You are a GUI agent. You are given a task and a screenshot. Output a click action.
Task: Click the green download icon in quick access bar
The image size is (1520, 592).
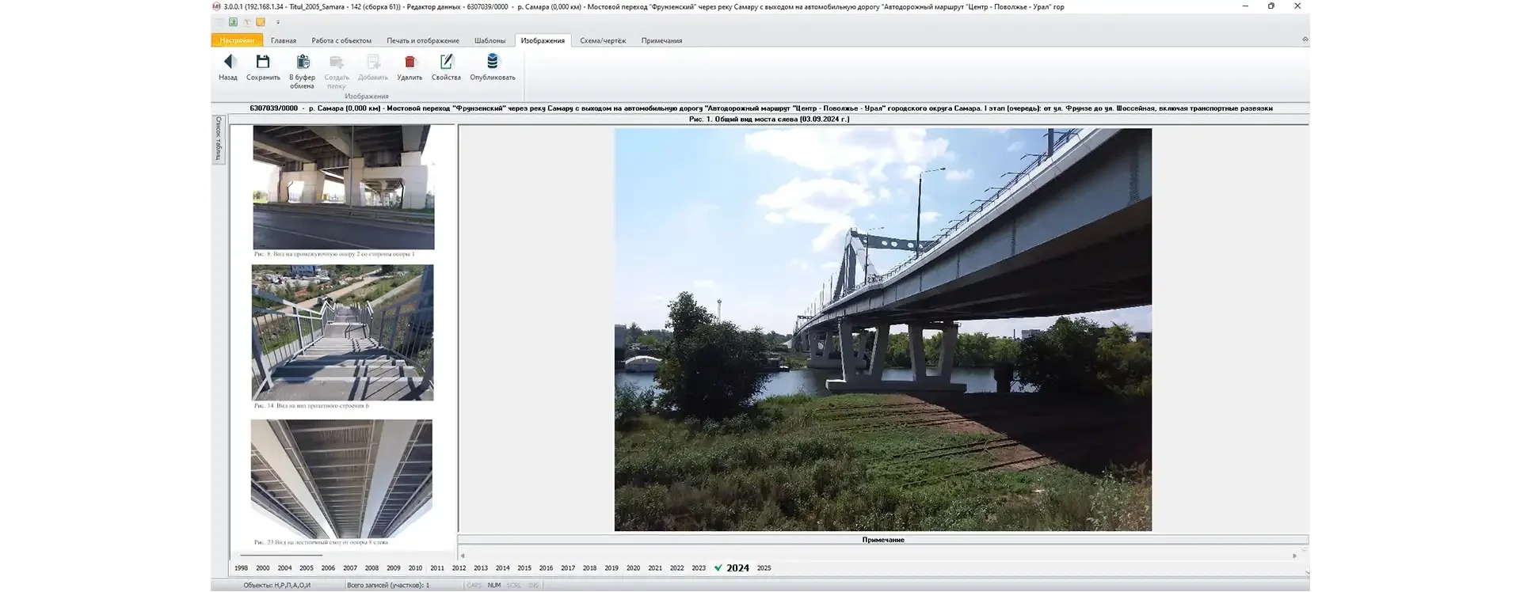[233, 22]
